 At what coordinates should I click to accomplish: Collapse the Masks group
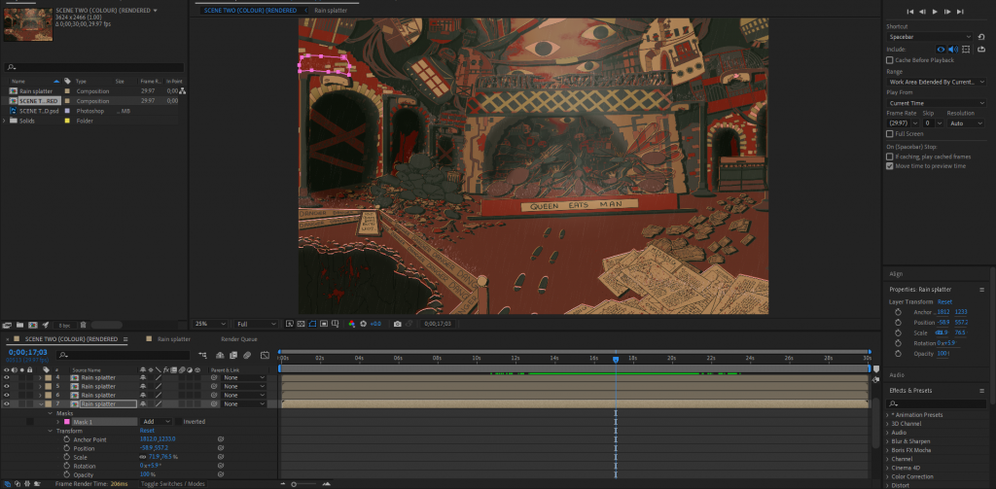point(51,413)
